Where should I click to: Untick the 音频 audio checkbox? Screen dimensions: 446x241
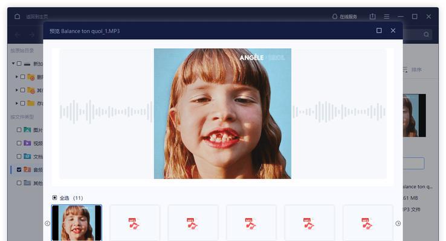tap(19, 169)
